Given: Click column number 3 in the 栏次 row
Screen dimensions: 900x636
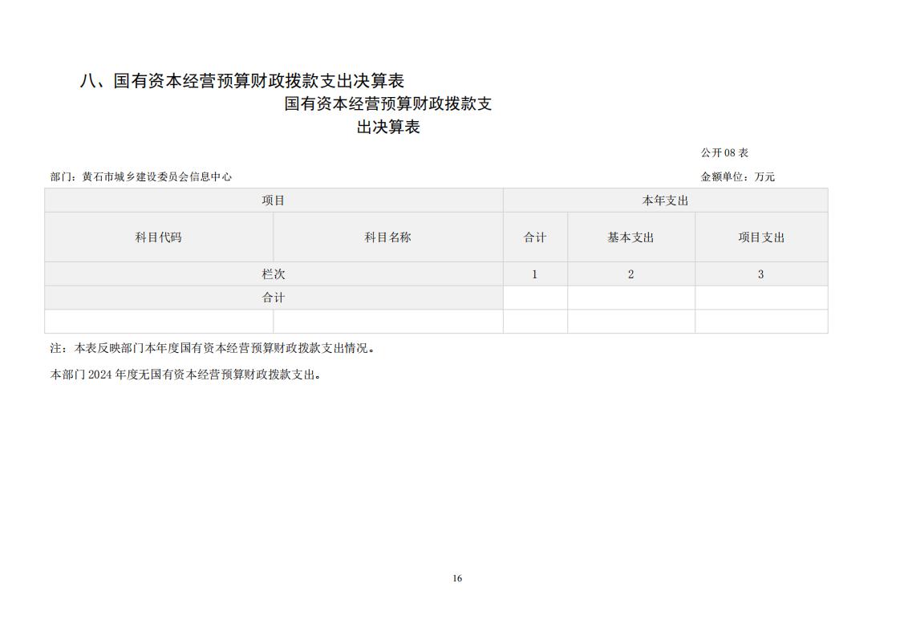Looking at the screenshot, I should (761, 274).
